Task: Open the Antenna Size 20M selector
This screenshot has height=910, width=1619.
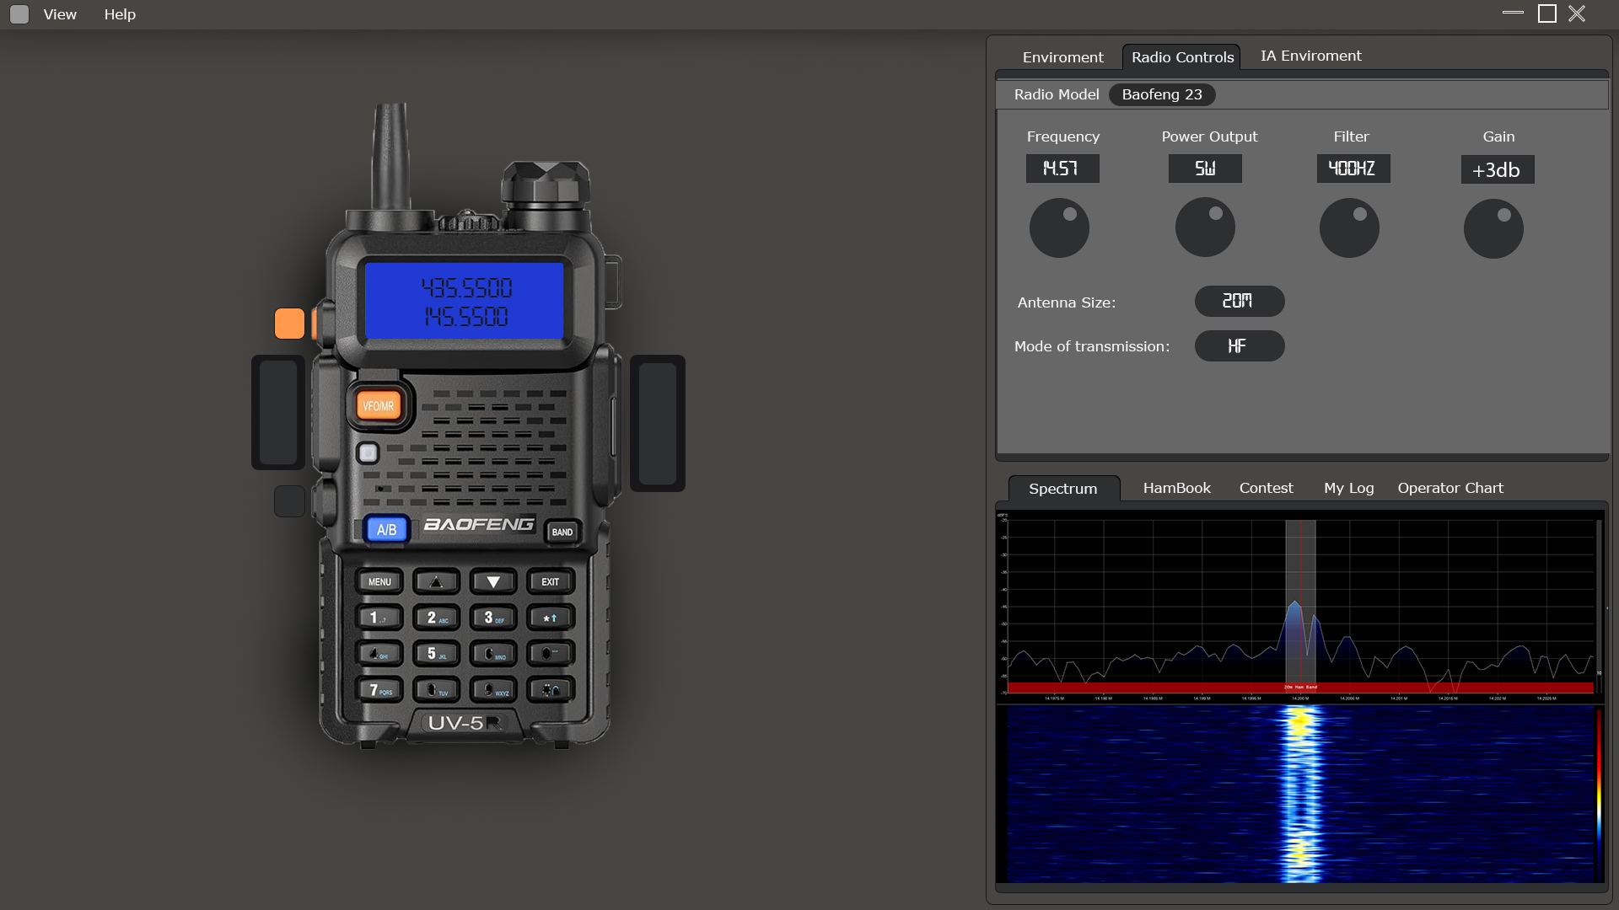Action: coord(1239,301)
